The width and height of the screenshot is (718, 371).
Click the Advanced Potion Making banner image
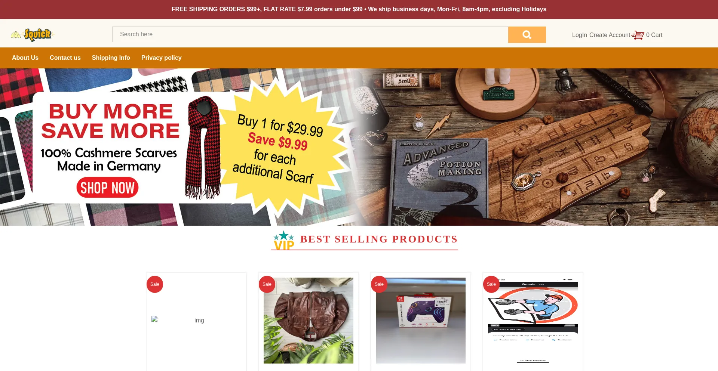tap(538, 147)
